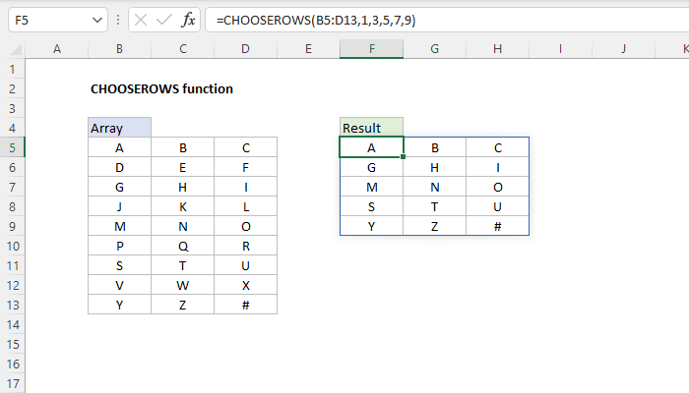Select row 2 header
The width and height of the screenshot is (689, 393).
pyautogui.click(x=12, y=88)
